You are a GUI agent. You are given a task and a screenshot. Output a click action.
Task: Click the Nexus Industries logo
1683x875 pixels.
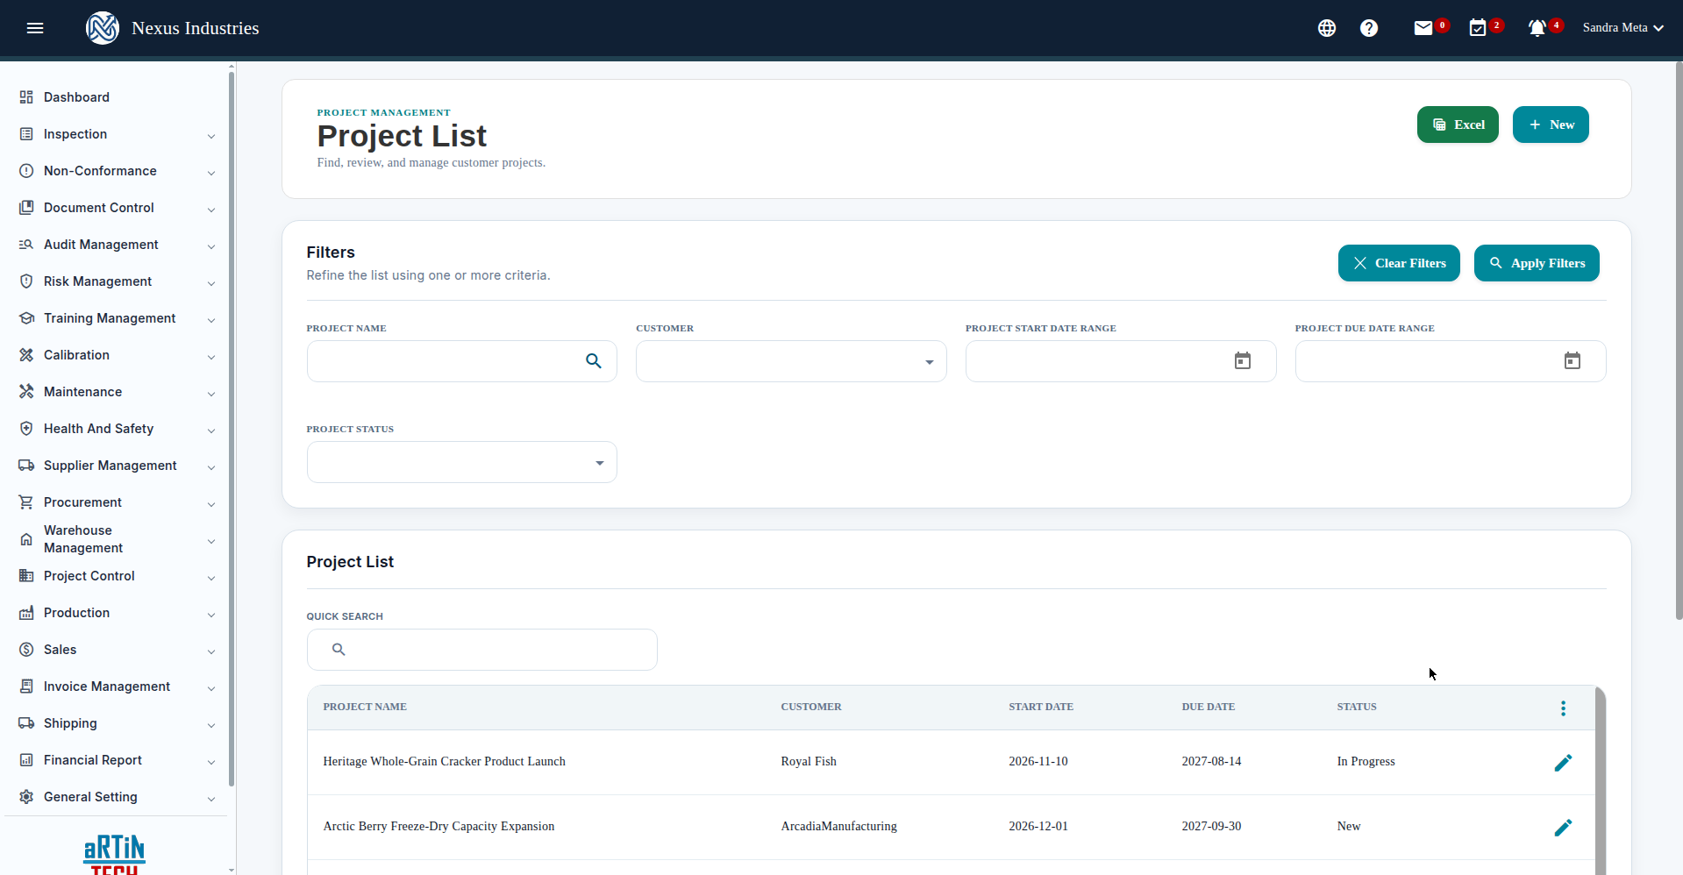103,28
